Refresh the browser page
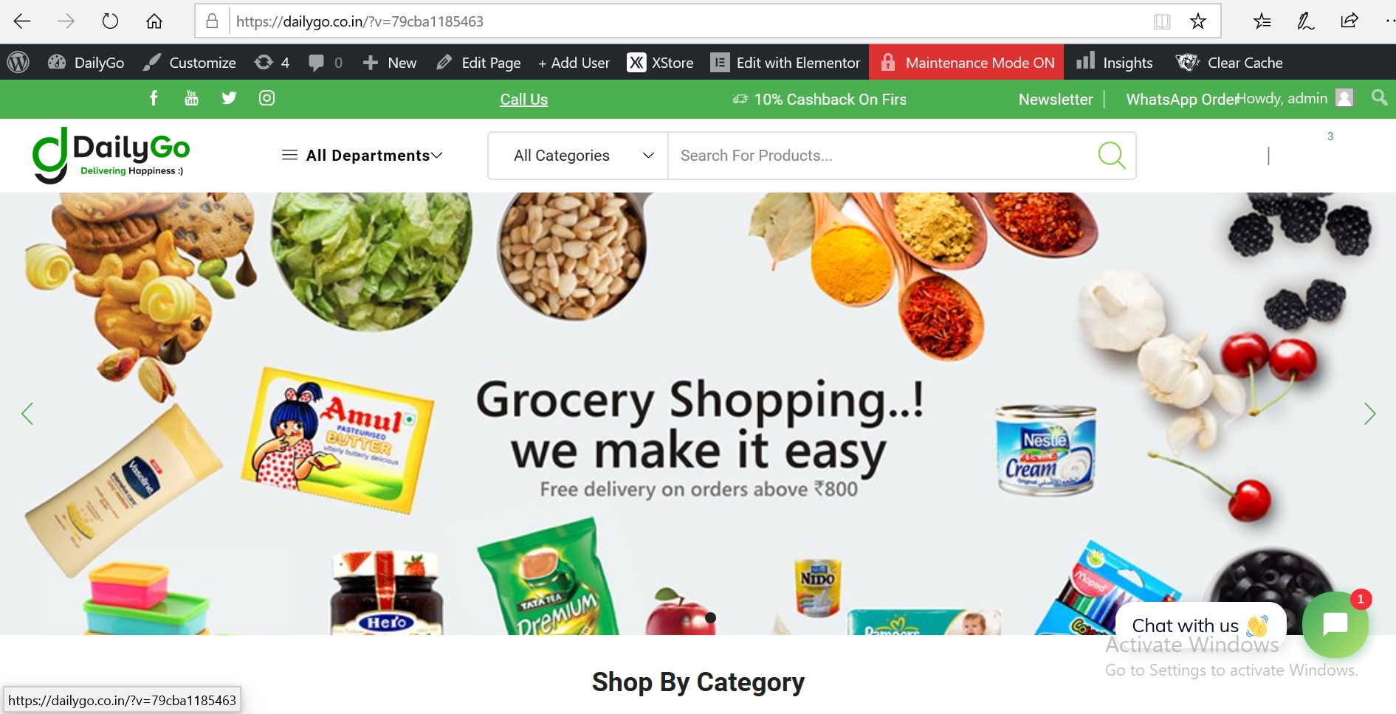1396x714 pixels. [110, 21]
